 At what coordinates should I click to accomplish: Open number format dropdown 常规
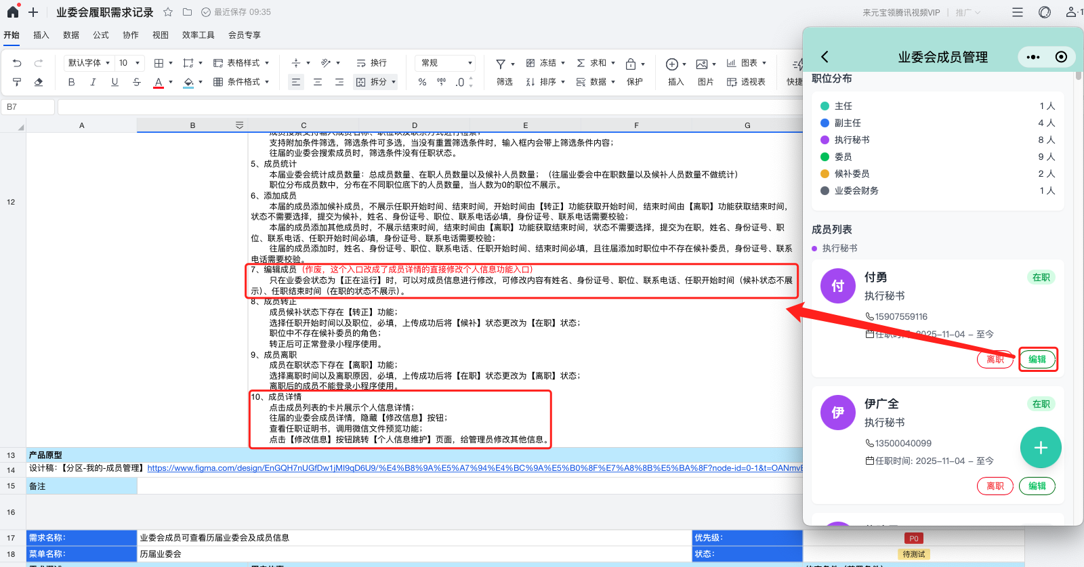pos(445,63)
